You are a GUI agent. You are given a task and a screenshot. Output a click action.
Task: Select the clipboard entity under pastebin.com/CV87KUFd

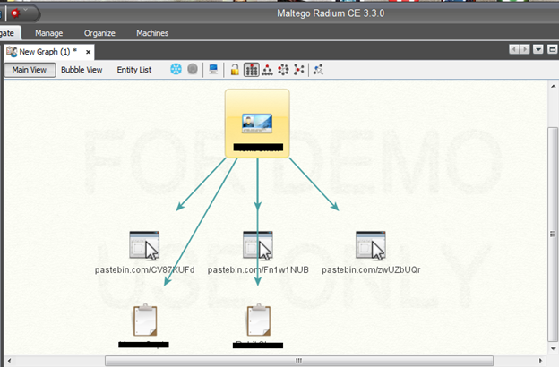(145, 320)
